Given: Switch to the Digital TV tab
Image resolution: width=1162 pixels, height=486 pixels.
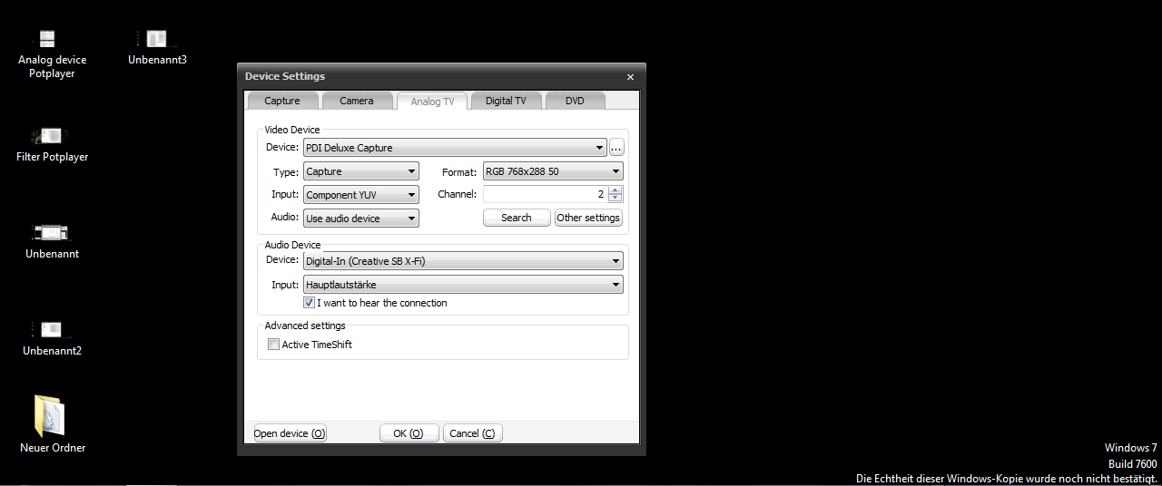Looking at the screenshot, I should pos(505,101).
